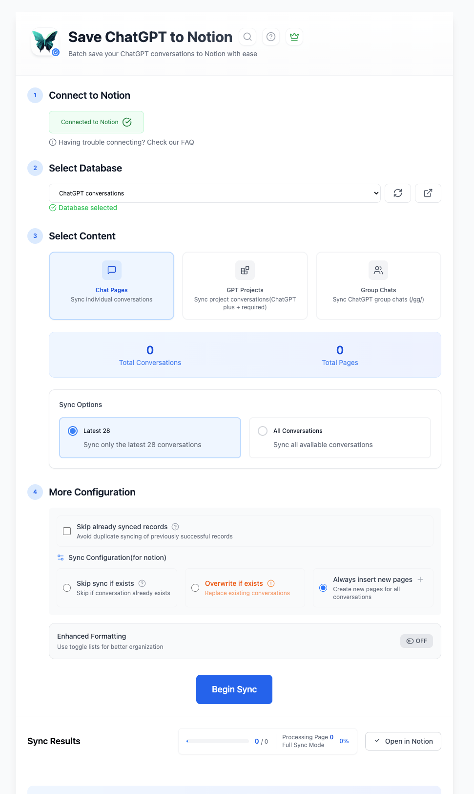Open the Check our FAQ link
Screen dimensions: 474x794
[170, 142]
